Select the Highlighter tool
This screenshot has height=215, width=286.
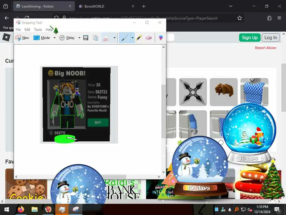click(139, 38)
